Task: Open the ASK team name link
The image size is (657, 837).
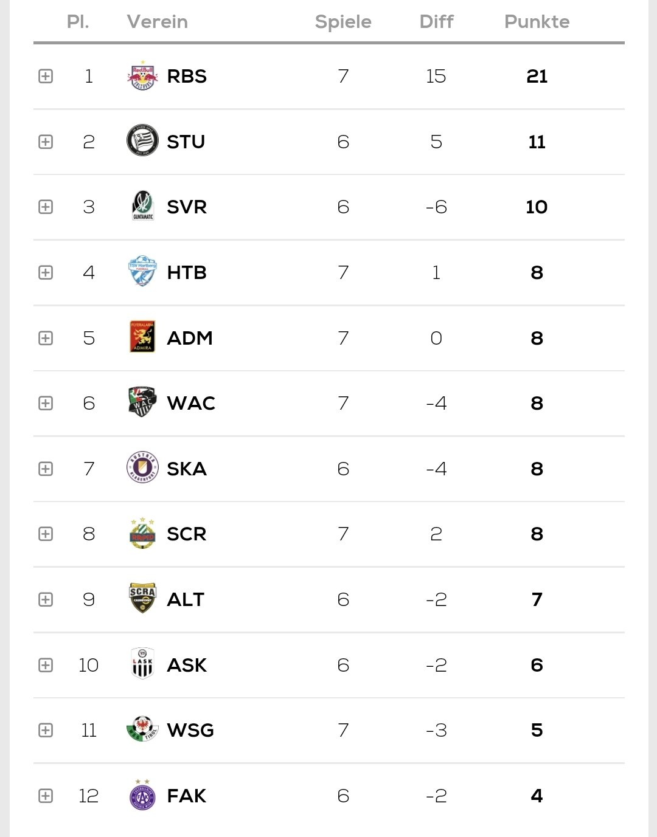Action: (x=187, y=665)
